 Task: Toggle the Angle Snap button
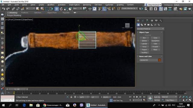click(104, 9)
